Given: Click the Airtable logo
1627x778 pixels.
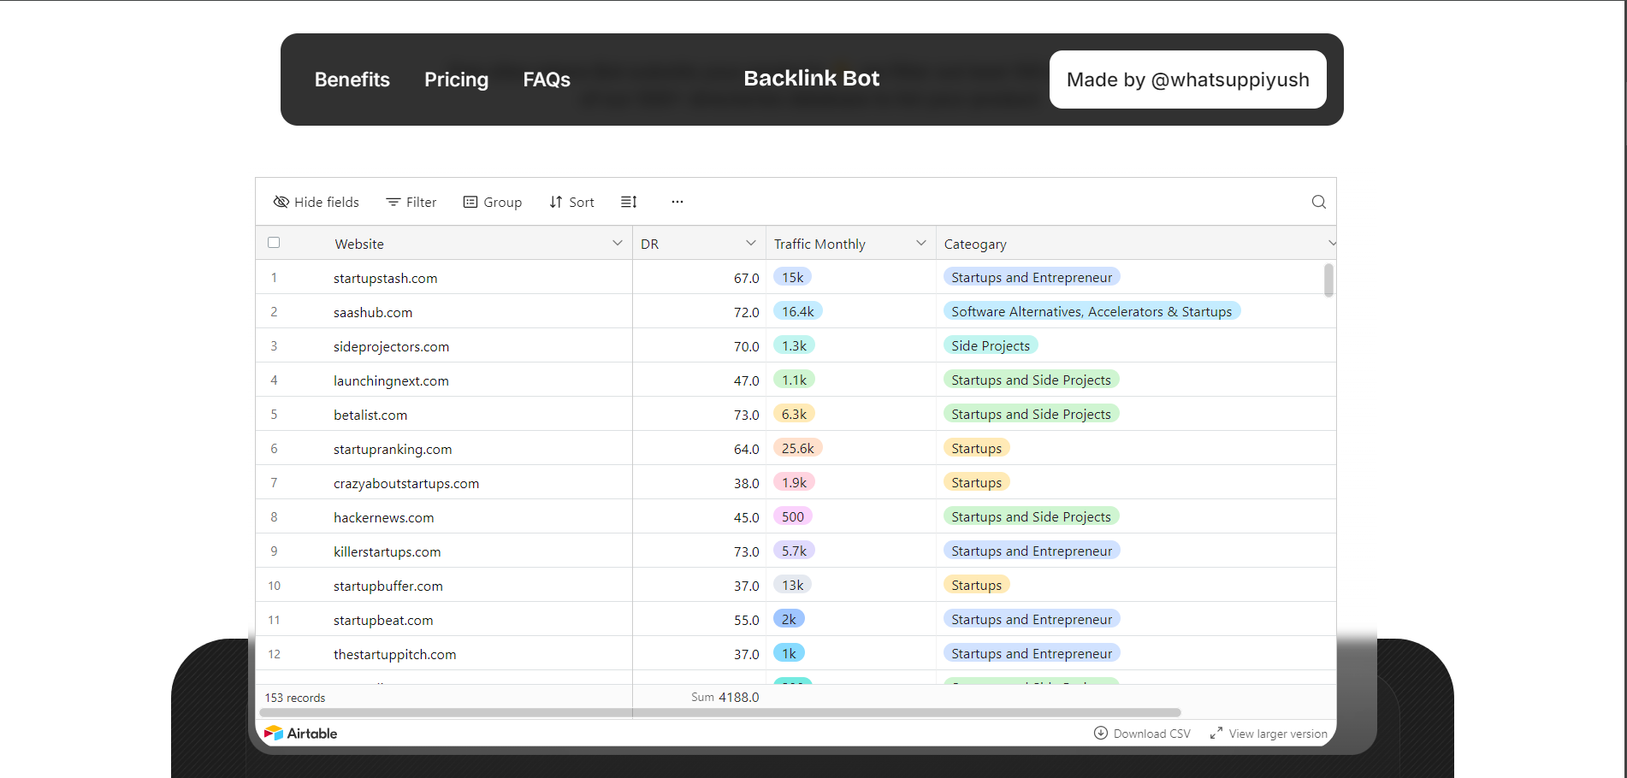Looking at the screenshot, I should click(300, 734).
